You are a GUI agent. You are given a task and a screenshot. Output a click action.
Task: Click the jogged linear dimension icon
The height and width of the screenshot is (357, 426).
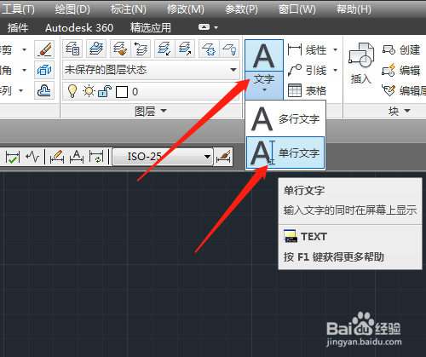[x=32, y=157]
